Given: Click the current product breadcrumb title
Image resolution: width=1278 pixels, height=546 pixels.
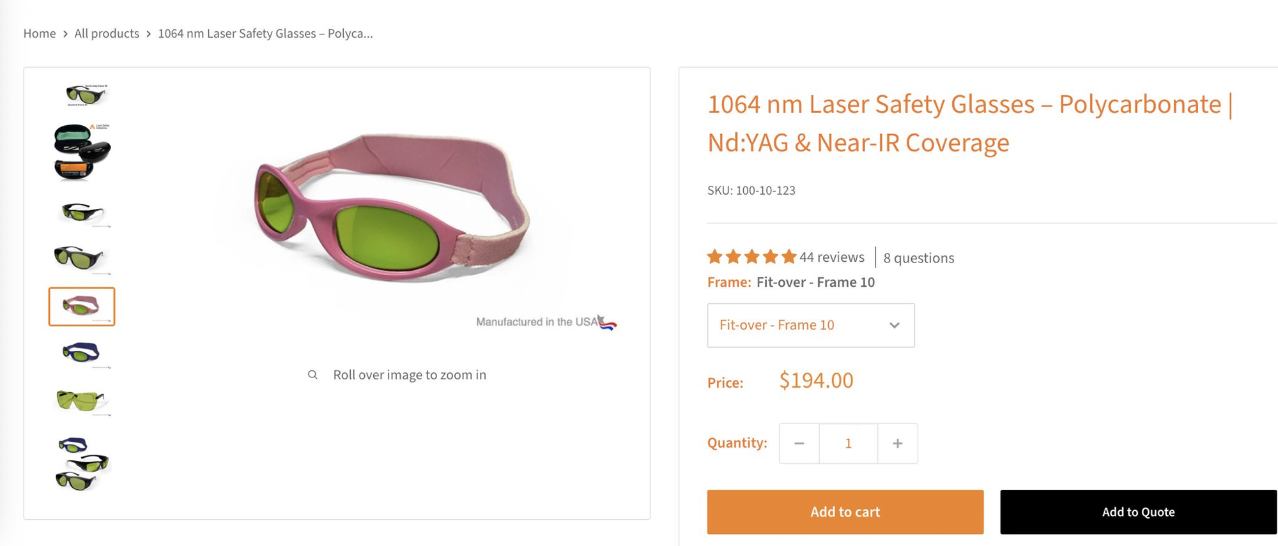Looking at the screenshot, I should pos(265,33).
